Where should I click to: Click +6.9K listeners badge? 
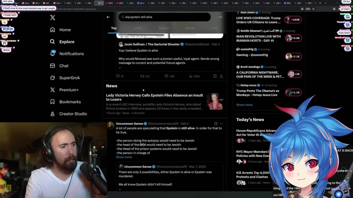(293, 38)
